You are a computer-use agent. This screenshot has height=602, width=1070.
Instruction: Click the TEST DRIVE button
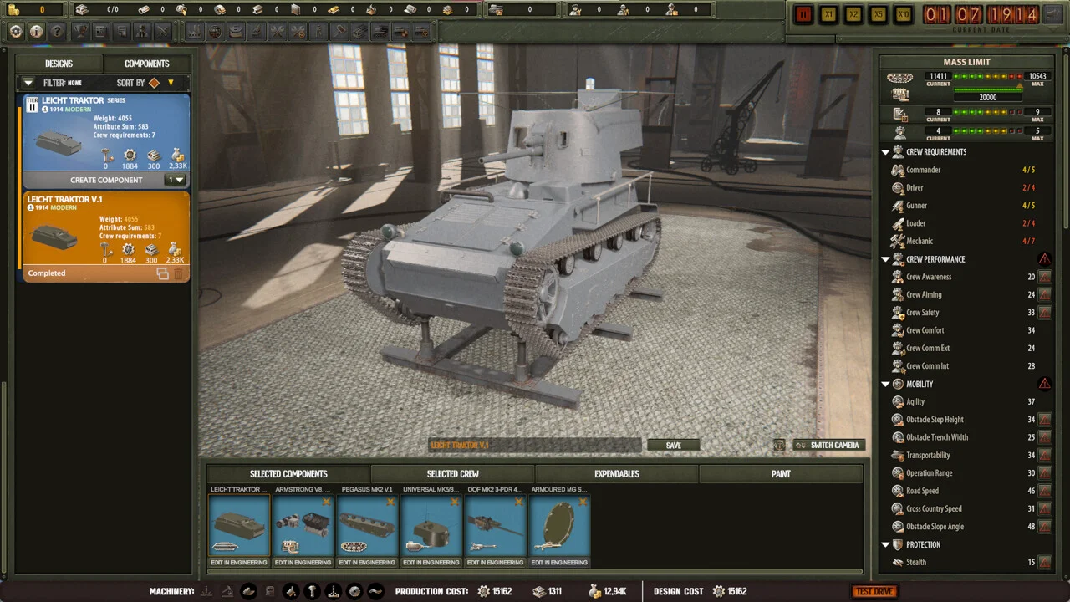[x=874, y=591]
